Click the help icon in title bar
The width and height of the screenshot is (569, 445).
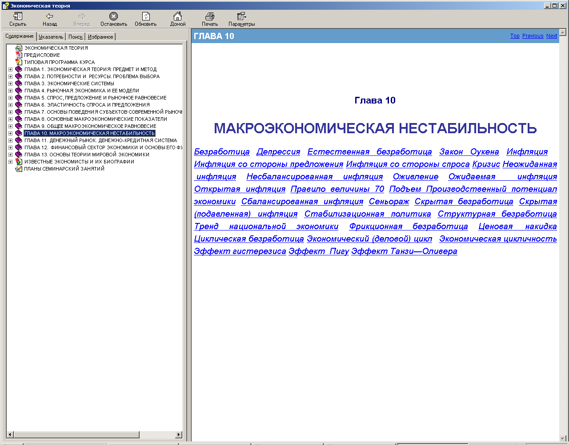(5, 5)
